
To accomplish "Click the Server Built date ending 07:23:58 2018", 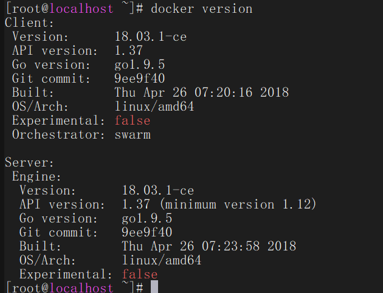I will (x=209, y=246).
